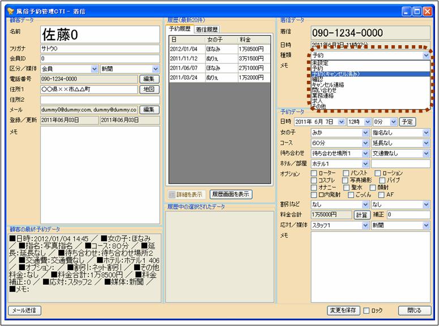Toggle the ロック checkbox
Image resolution: width=439 pixels, height=326 pixels.
pos(366,310)
